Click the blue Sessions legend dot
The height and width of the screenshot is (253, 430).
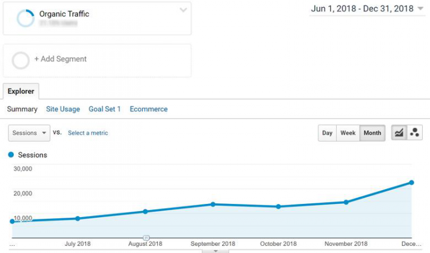11,155
